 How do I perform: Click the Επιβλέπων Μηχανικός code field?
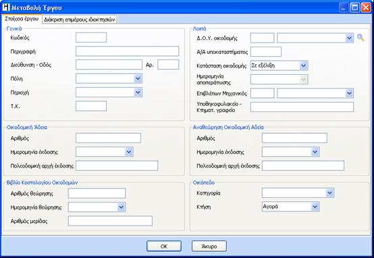(x=262, y=93)
